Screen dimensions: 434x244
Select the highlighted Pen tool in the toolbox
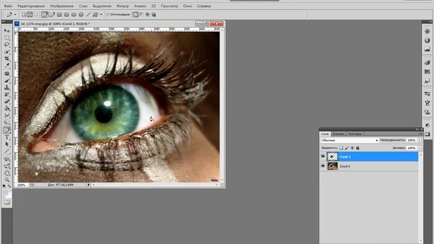pyautogui.click(x=7, y=130)
